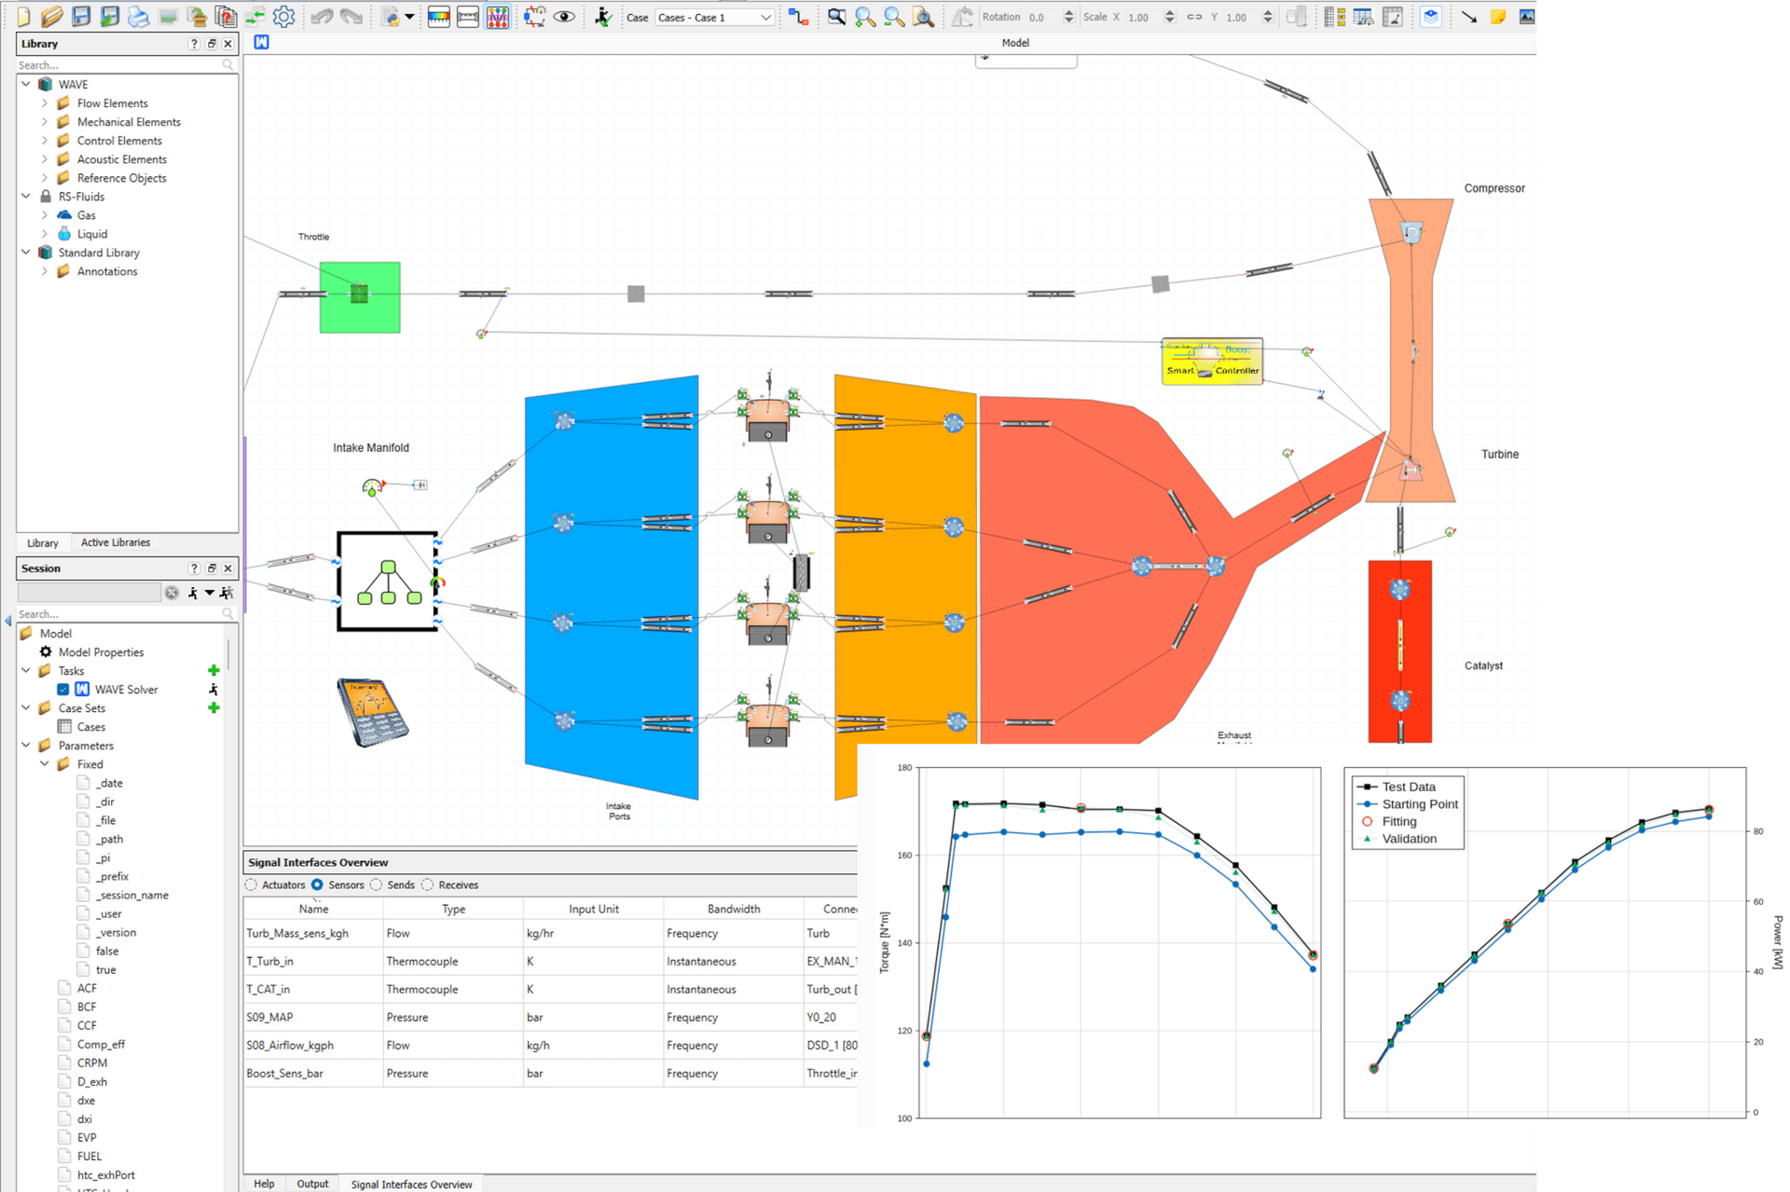Click the layers icon in the toolbar

[x=1431, y=16]
